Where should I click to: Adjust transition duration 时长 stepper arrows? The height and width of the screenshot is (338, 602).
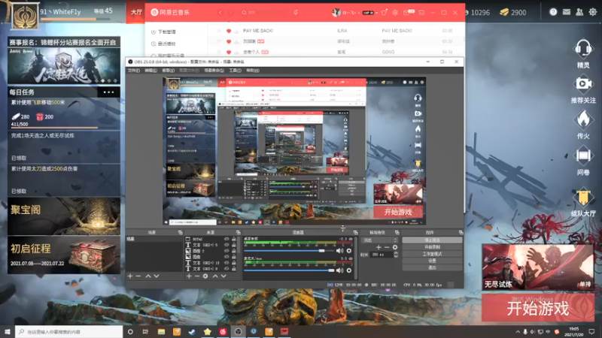[x=396, y=255]
